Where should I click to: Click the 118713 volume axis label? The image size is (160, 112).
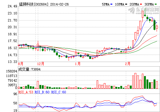pos(12,76)
